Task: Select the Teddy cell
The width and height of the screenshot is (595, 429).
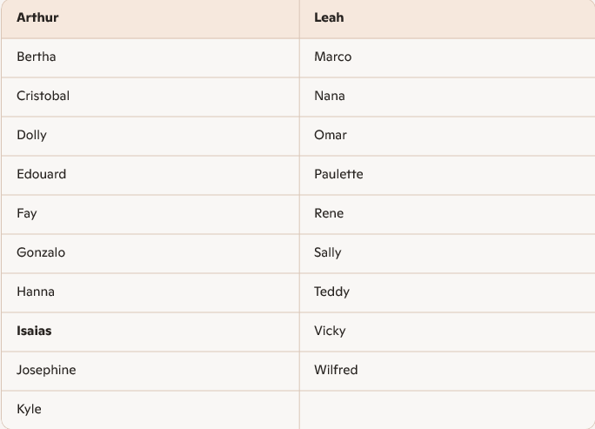Action: [x=332, y=292]
